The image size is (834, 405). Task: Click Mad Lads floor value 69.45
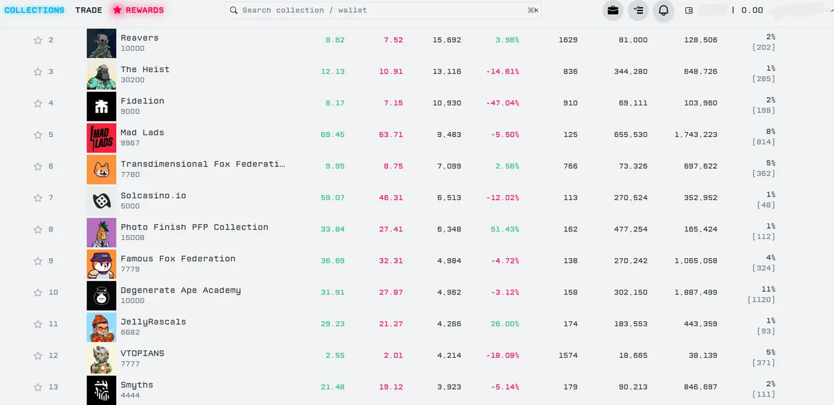332,135
